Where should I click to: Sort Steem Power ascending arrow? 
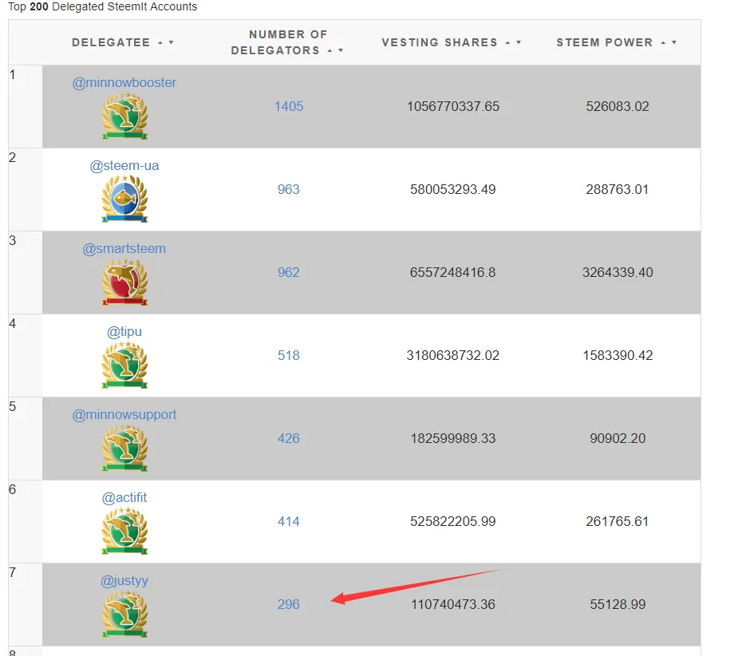pyautogui.click(x=663, y=43)
